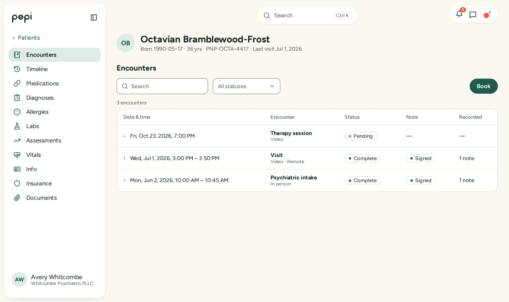The width and height of the screenshot is (509, 302).
Task: Click the Labs flask icon
Action: pyautogui.click(x=17, y=126)
